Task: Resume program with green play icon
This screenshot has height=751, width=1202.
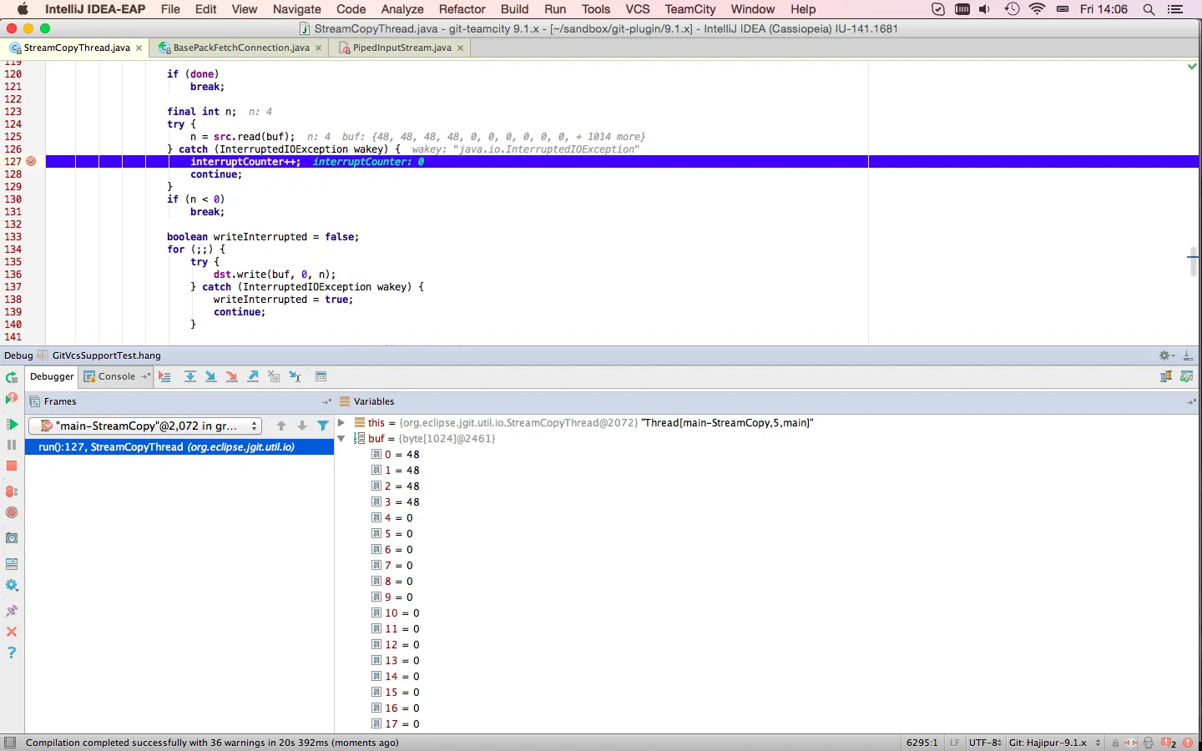Action: coord(12,425)
